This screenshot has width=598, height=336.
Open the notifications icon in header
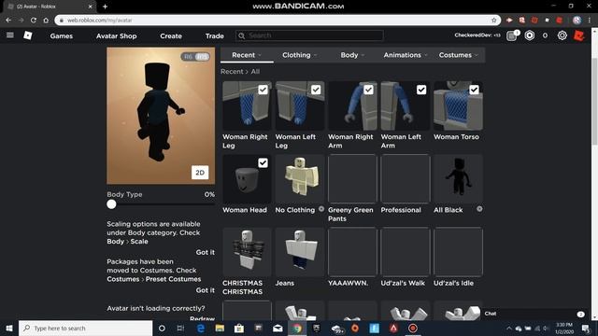(512, 35)
